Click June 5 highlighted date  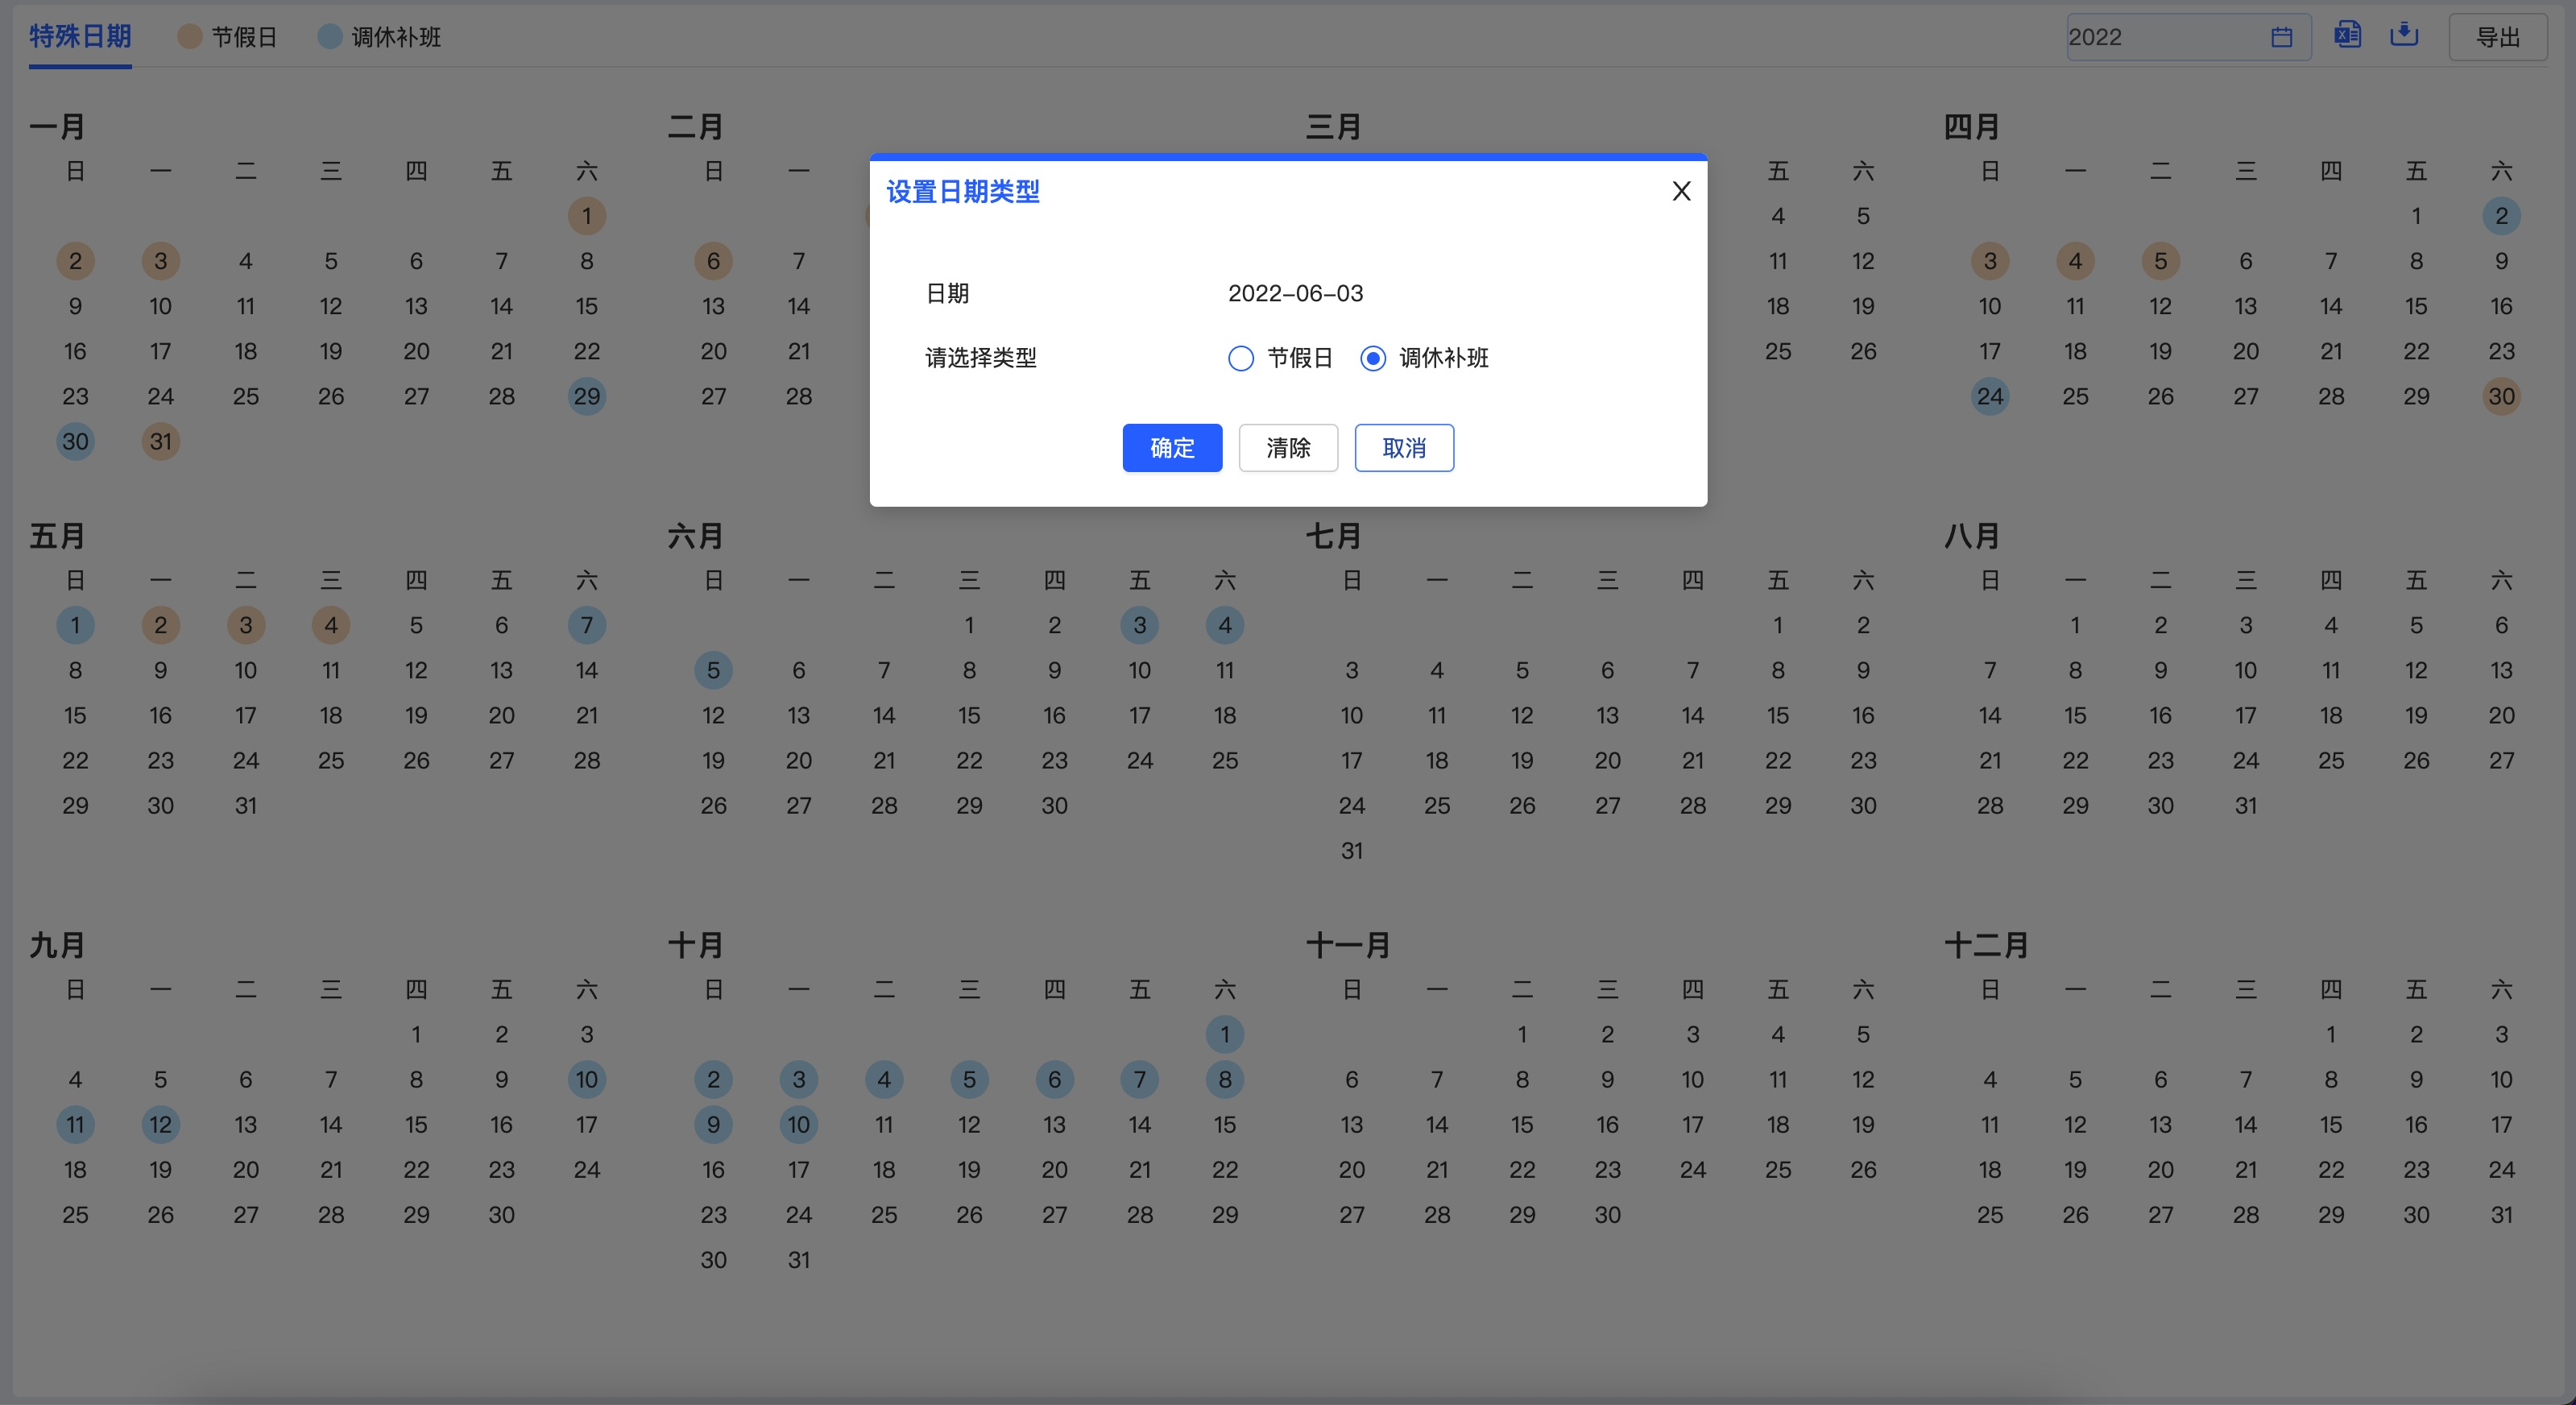point(713,670)
